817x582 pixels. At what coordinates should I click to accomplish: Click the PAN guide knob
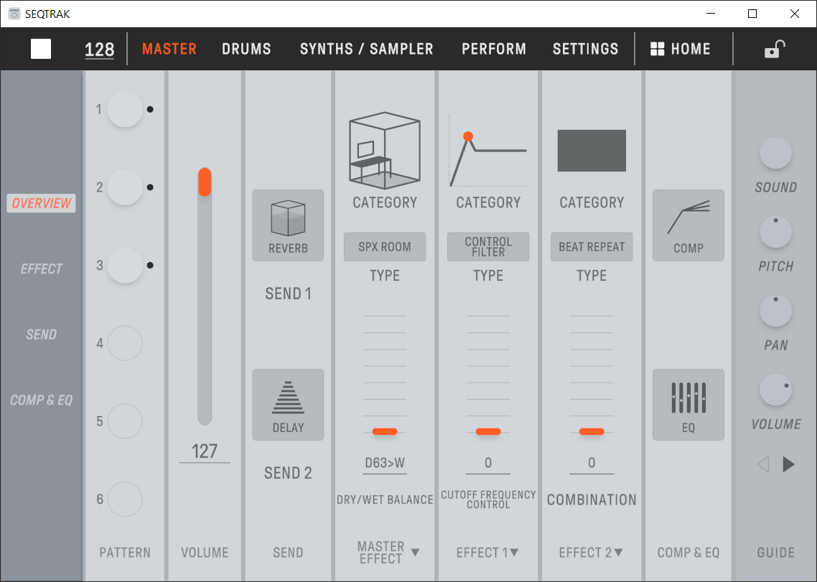[x=776, y=311]
